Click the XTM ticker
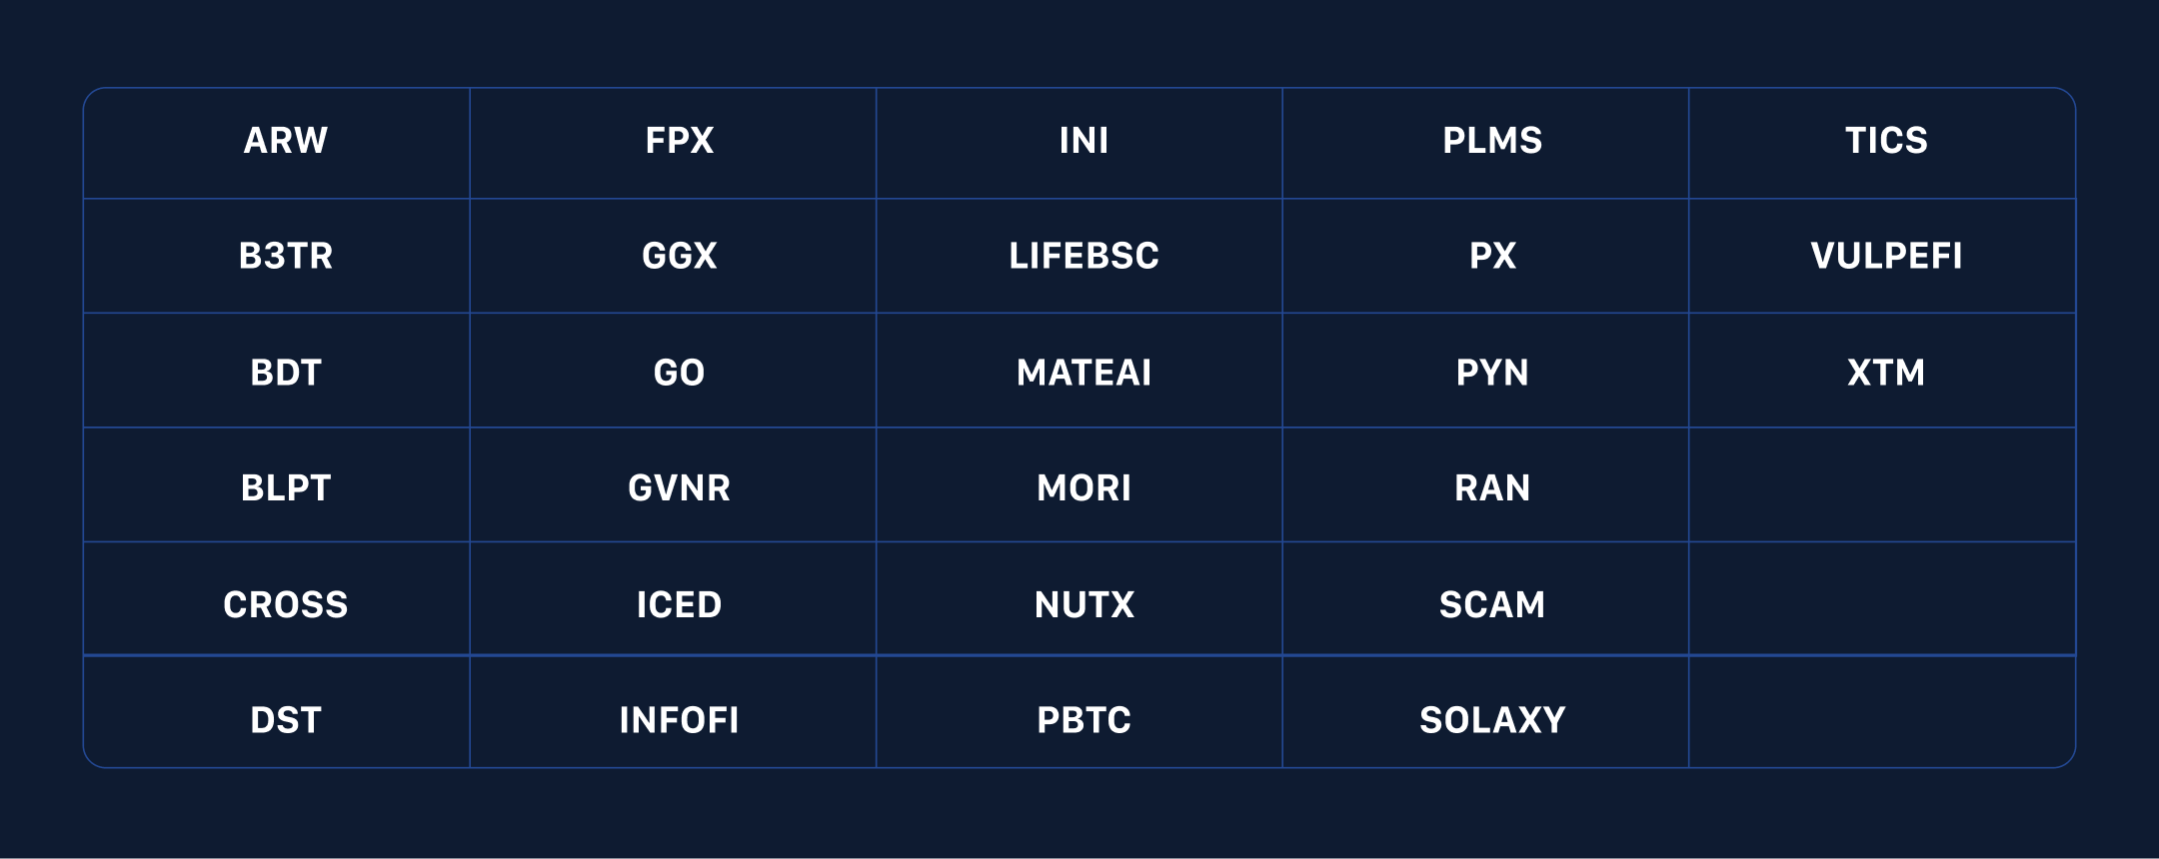The image size is (2159, 859). 1886,373
